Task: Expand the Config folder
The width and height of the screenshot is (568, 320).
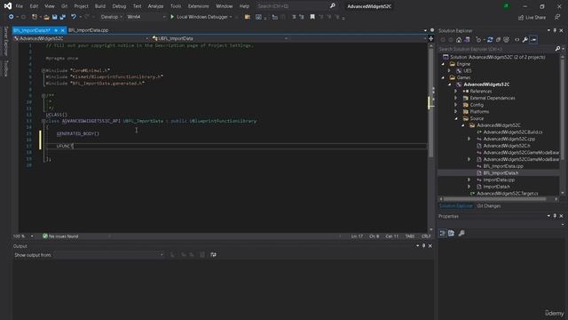Action: pos(456,105)
